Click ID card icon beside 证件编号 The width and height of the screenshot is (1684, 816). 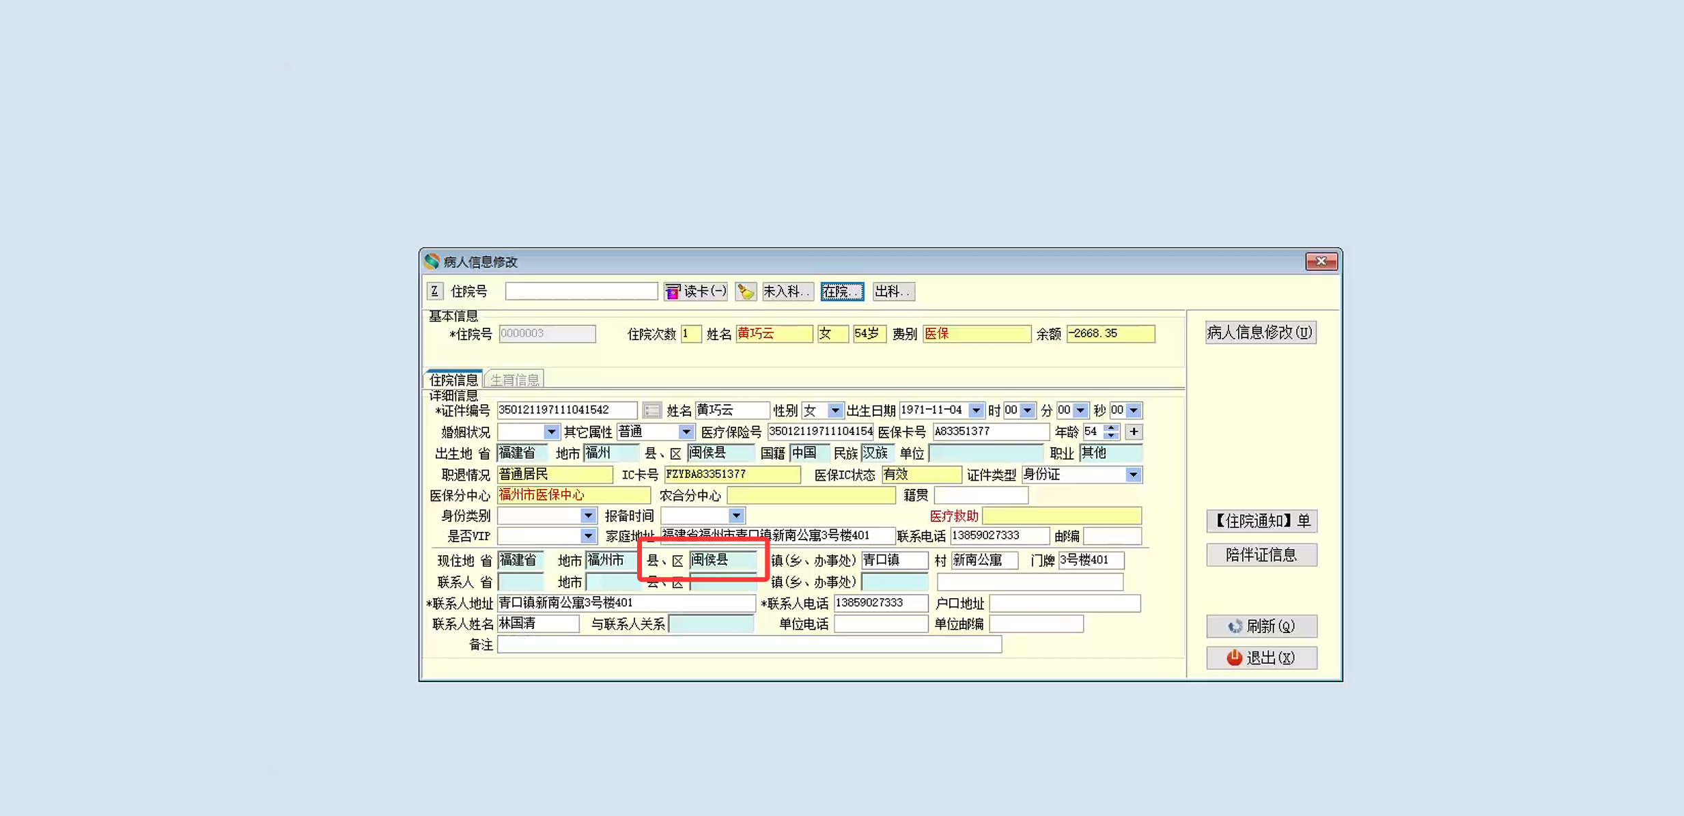(x=651, y=410)
